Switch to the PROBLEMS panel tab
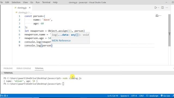 pyautogui.click(x=8, y=68)
